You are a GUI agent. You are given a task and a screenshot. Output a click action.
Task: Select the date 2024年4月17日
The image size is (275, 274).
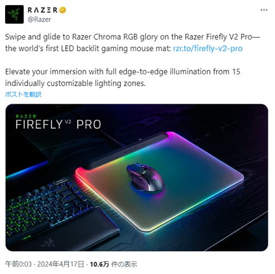point(61,264)
